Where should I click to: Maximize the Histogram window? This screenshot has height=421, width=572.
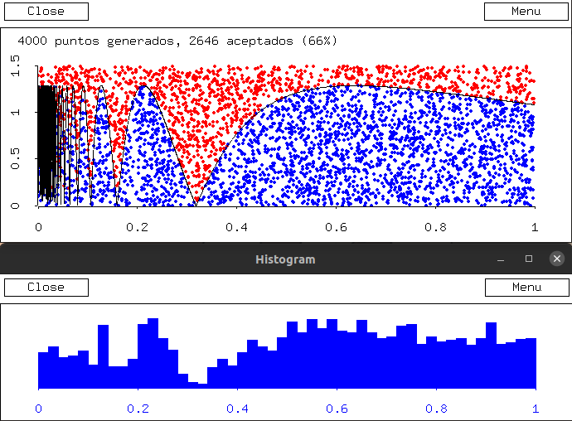(x=529, y=259)
